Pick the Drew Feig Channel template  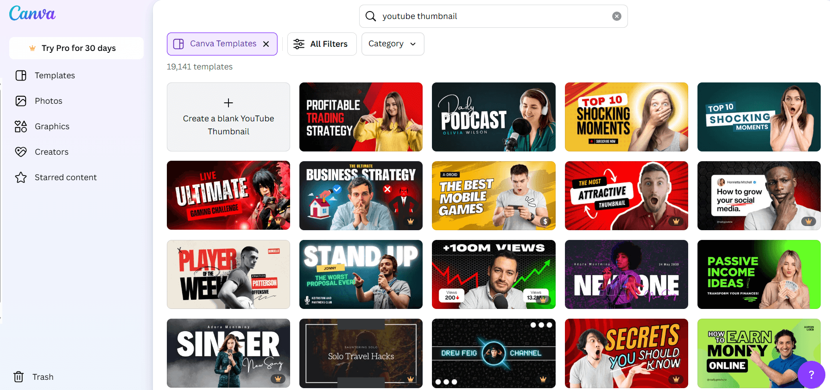(494, 353)
